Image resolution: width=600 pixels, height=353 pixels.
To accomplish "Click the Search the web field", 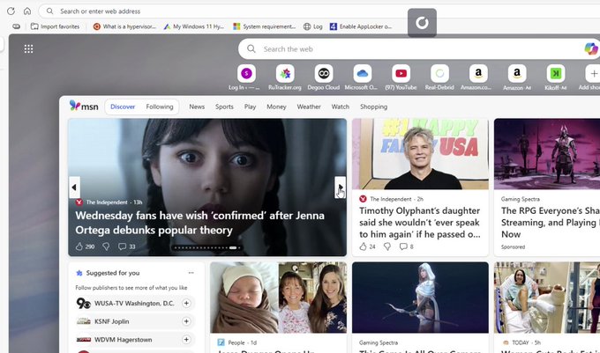I will coord(419,48).
